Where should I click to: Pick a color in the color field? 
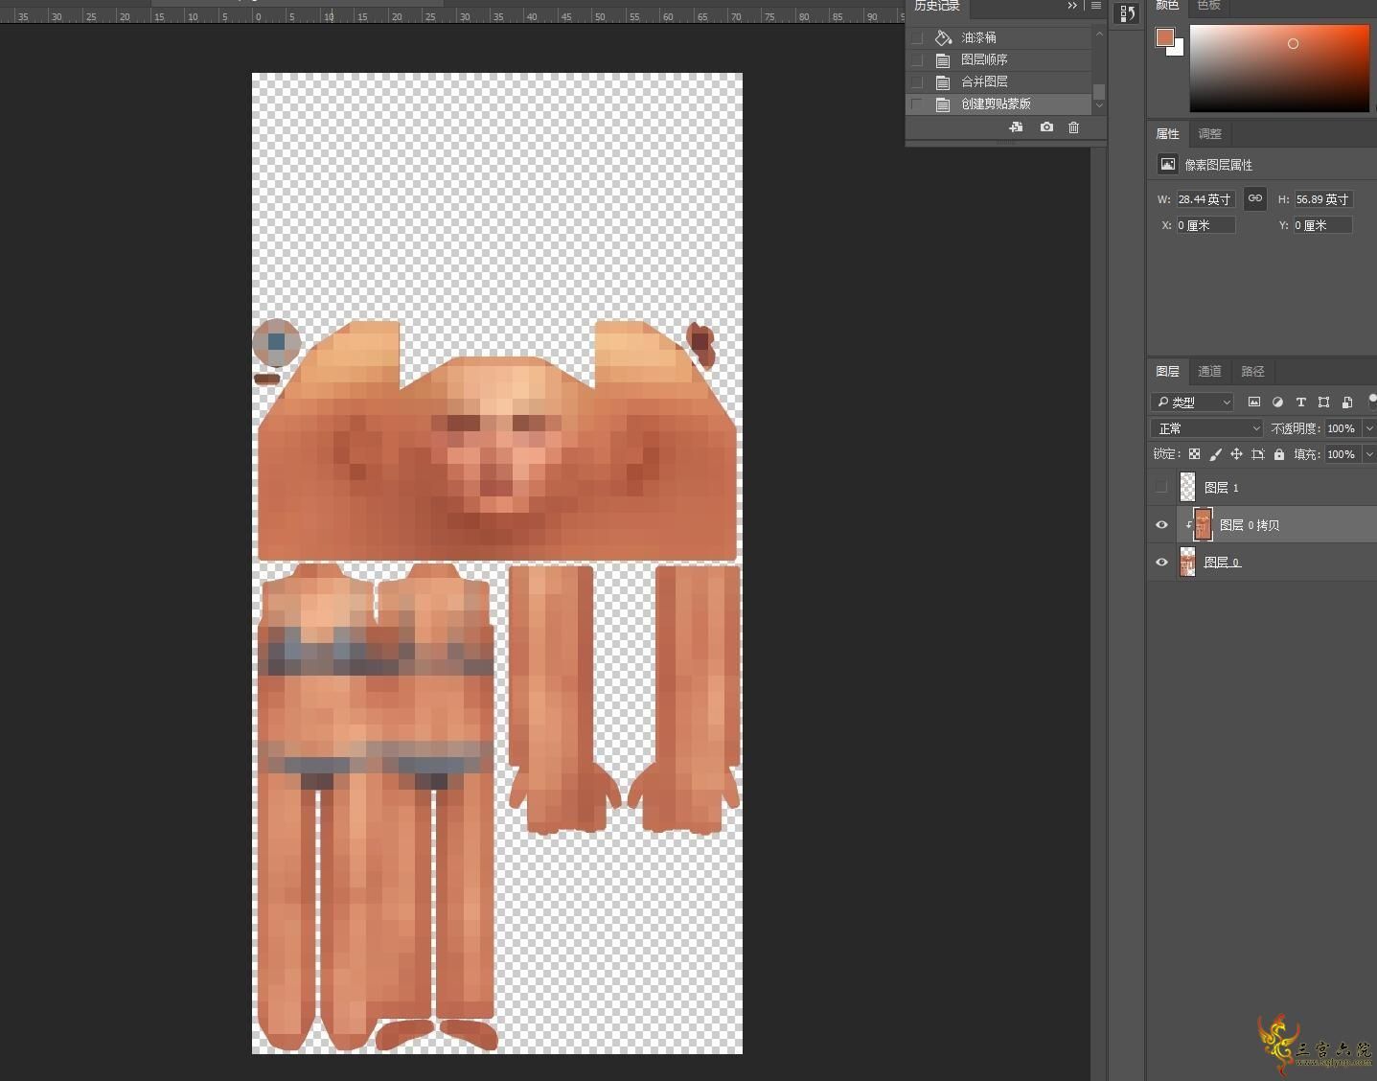[x=1279, y=67]
